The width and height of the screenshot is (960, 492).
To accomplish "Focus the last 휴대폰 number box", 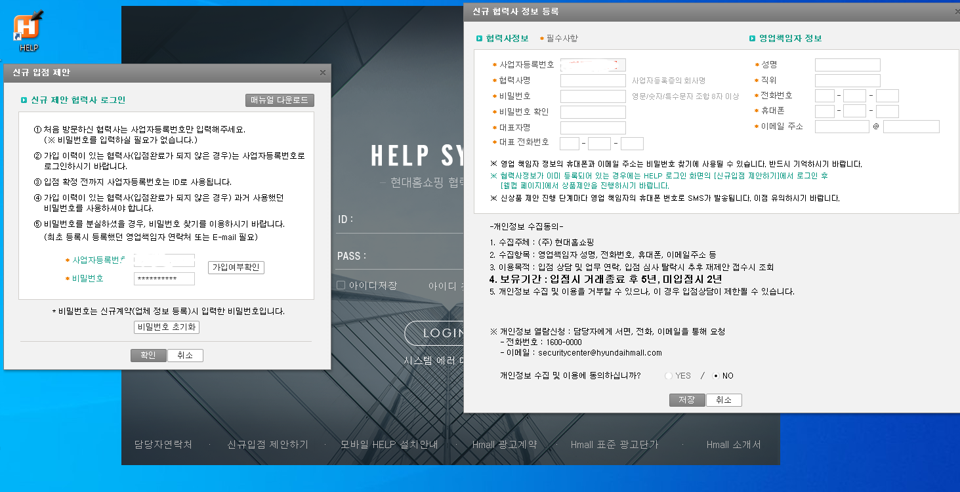I will (x=887, y=112).
